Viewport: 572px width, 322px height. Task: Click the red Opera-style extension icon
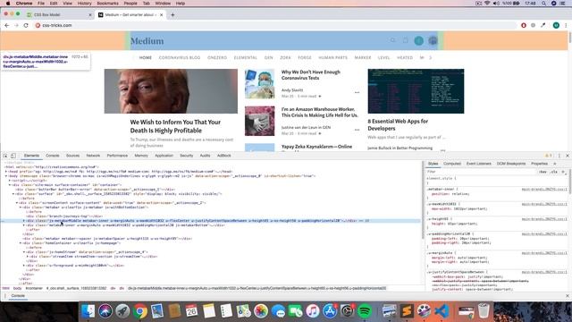click(x=524, y=25)
